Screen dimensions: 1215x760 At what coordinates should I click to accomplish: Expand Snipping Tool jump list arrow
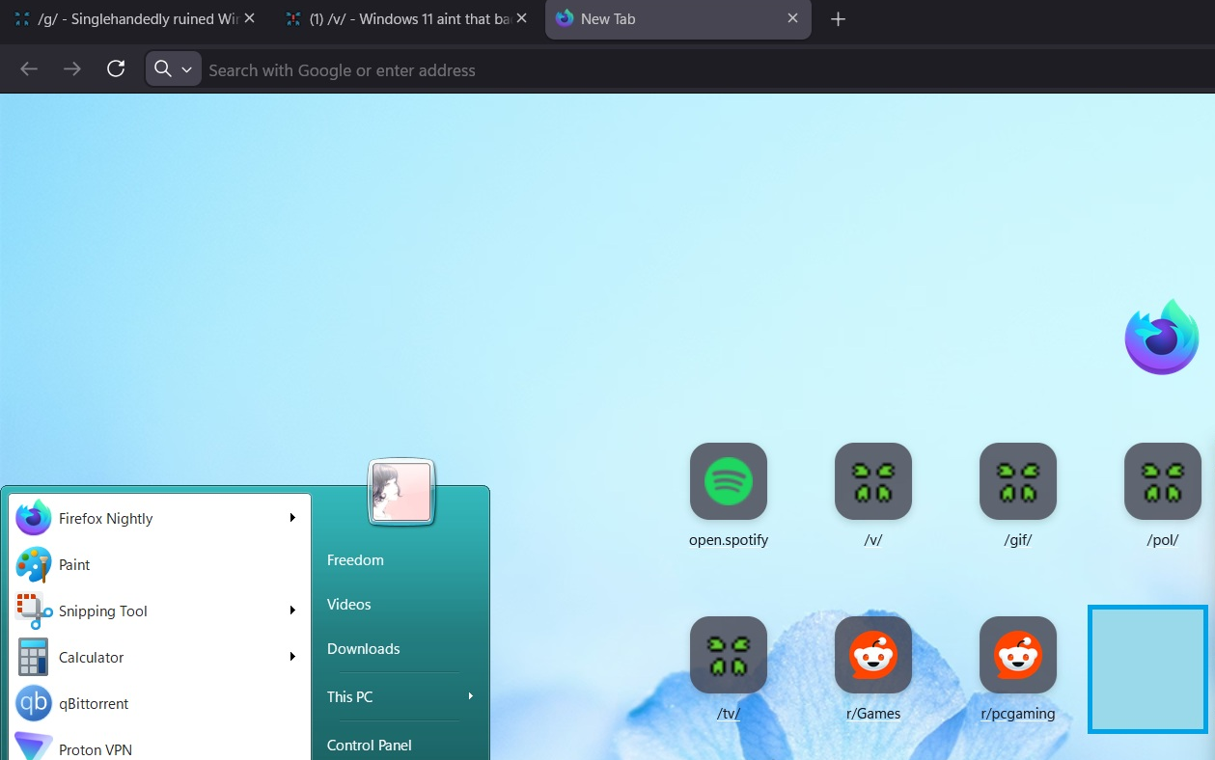tap(292, 611)
